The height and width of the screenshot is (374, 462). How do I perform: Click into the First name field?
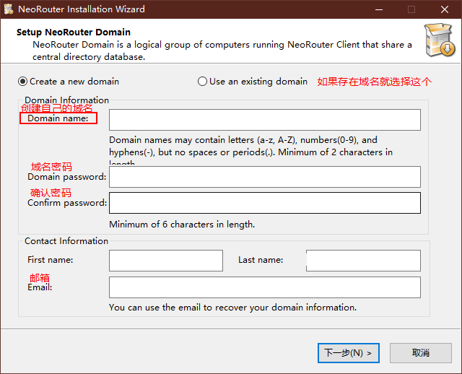[x=166, y=261]
